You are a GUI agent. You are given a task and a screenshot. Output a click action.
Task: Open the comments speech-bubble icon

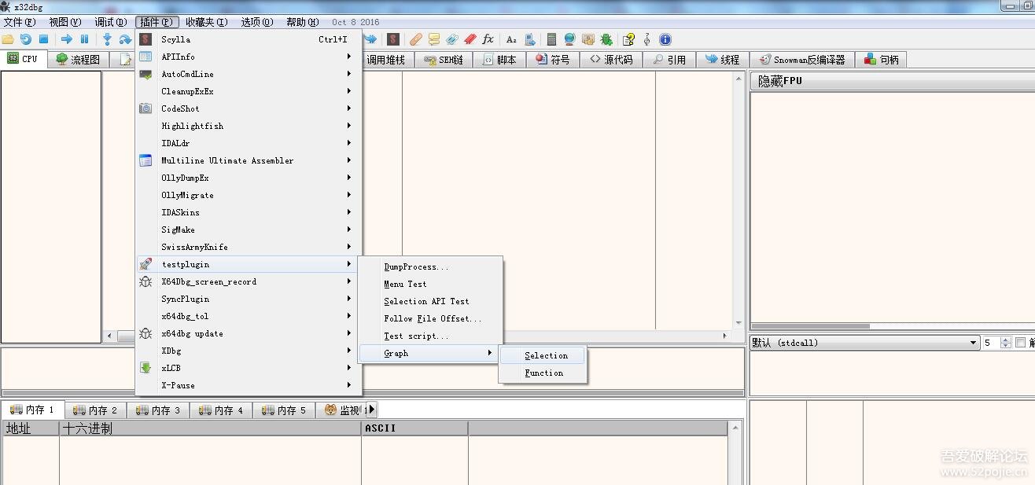click(434, 39)
